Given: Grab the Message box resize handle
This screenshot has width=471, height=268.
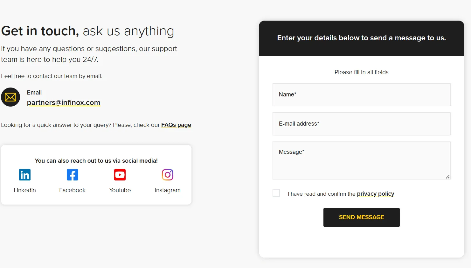Looking at the screenshot, I should click(447, 177).
